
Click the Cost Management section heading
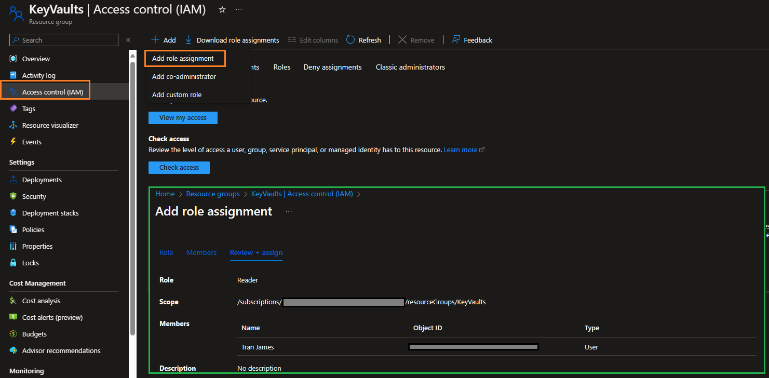click(x=37, y=283)
